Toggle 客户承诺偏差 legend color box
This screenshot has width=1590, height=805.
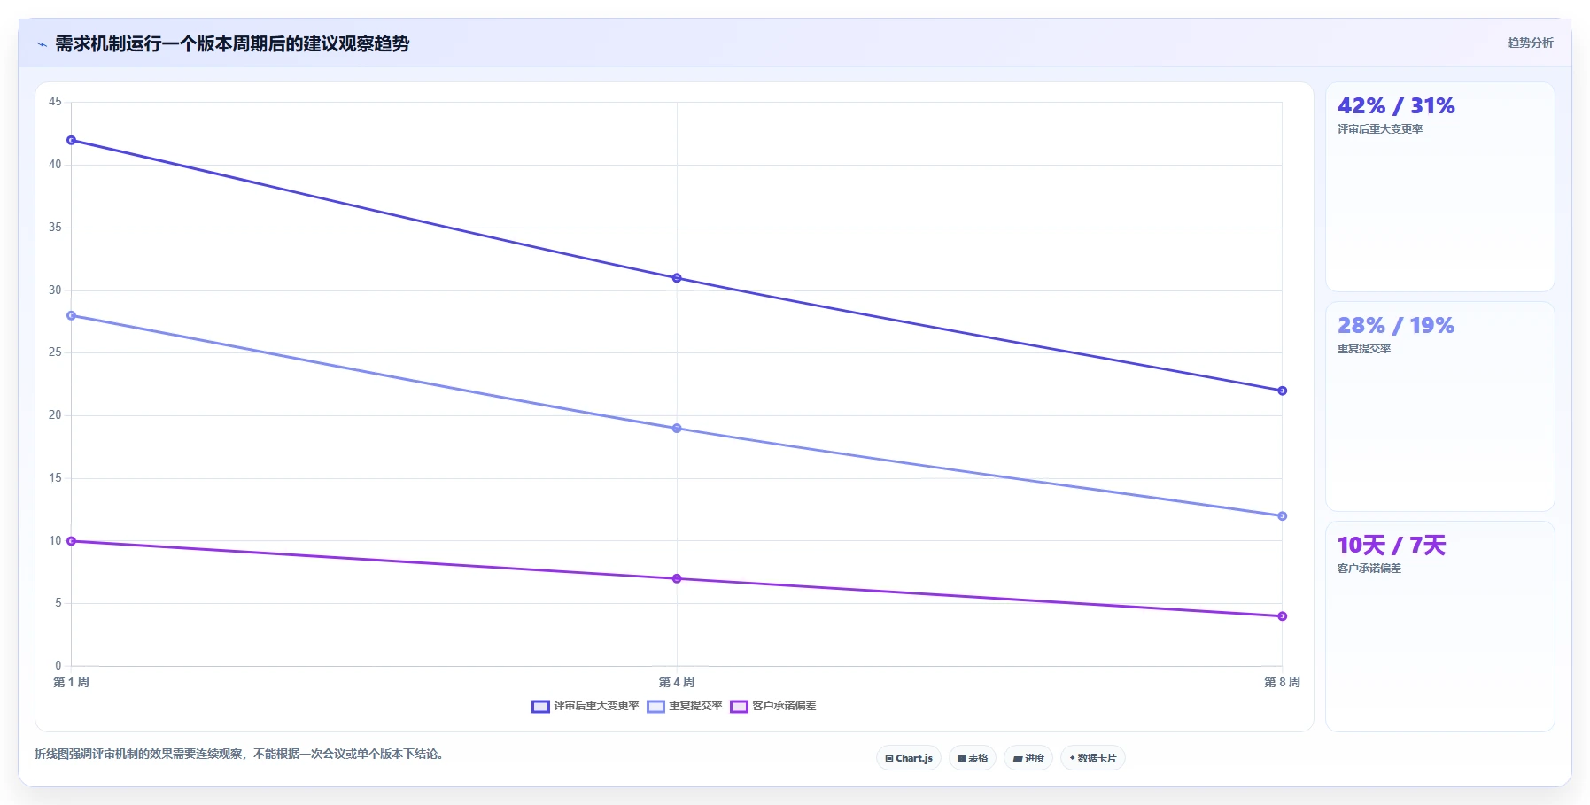click(739, 707)
